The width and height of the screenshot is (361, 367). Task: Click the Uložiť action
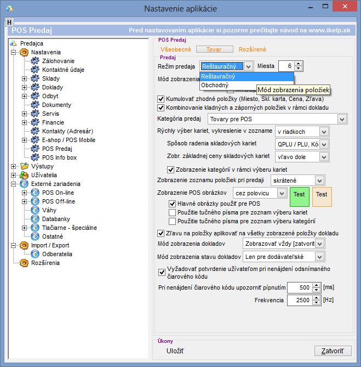[175, 351]
